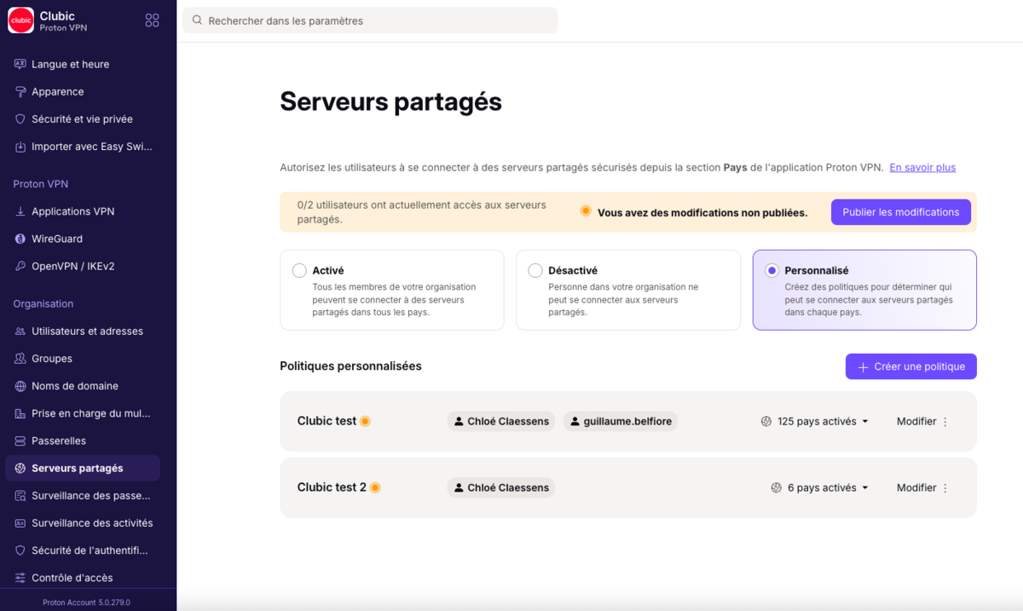
Task: Click the Groupes icon
Action: pyautogui.click(x=20, y=359)
